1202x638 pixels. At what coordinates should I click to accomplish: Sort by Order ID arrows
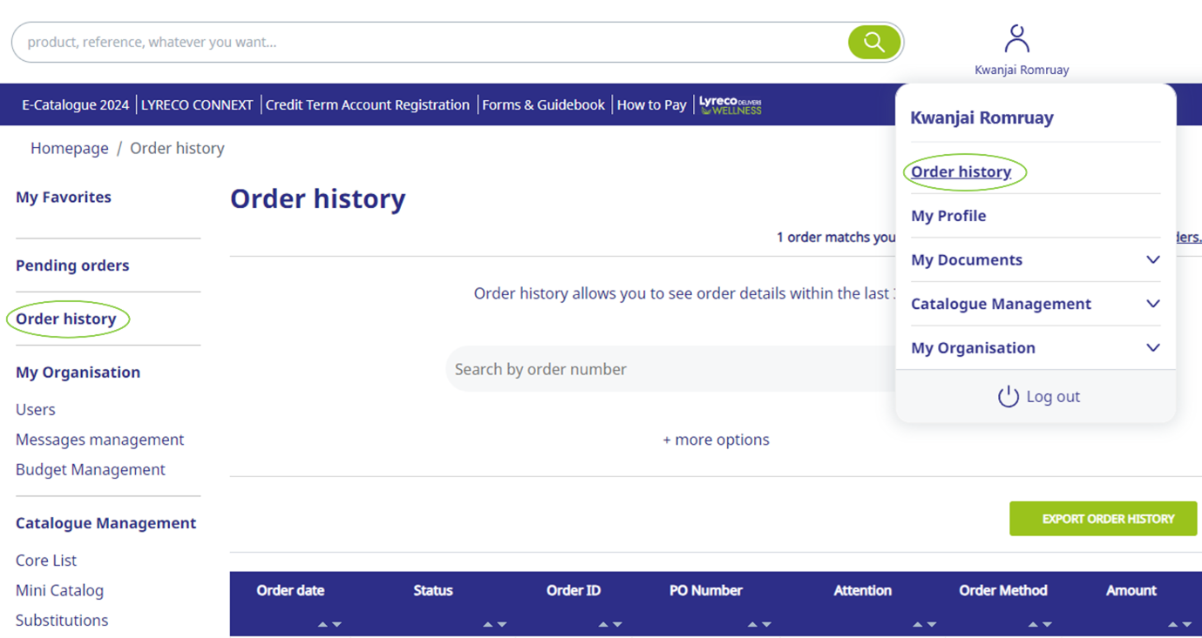pos(610,624)
